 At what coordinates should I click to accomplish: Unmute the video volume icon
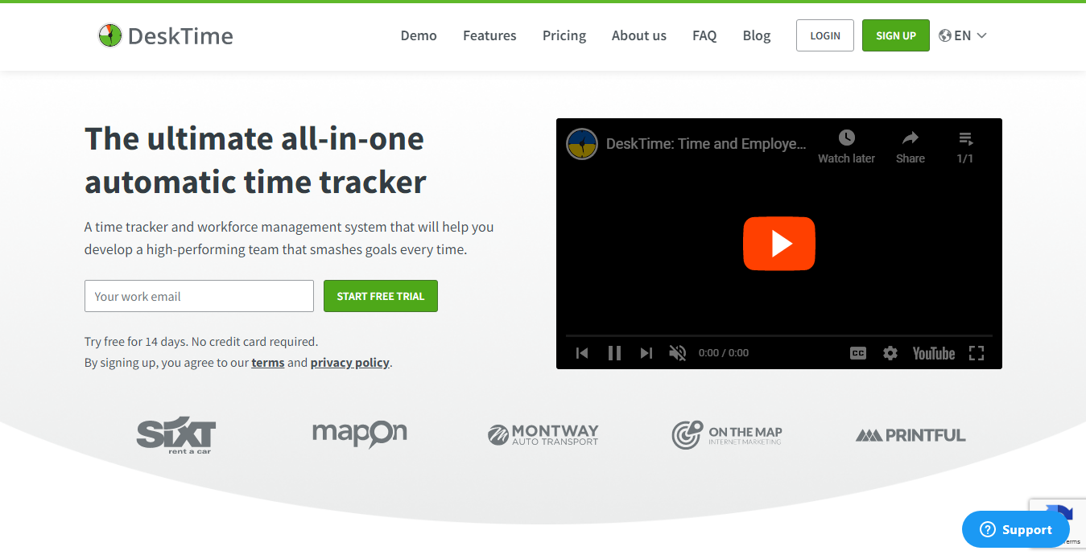(x=678, y=353)
